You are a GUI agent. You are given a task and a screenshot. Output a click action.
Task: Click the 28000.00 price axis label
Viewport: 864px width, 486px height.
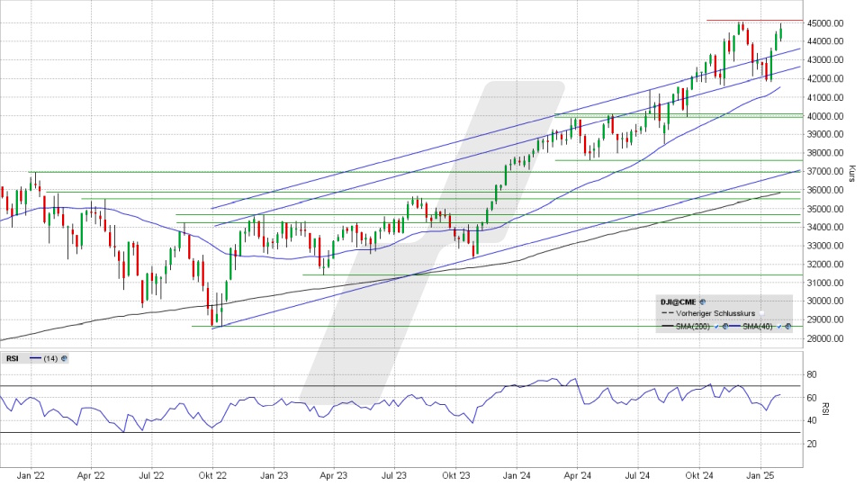click(x=825, y=338)
